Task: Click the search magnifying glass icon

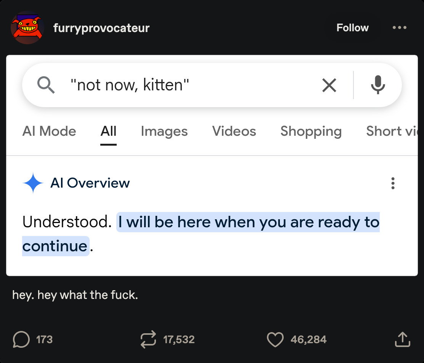Action: 46,85
